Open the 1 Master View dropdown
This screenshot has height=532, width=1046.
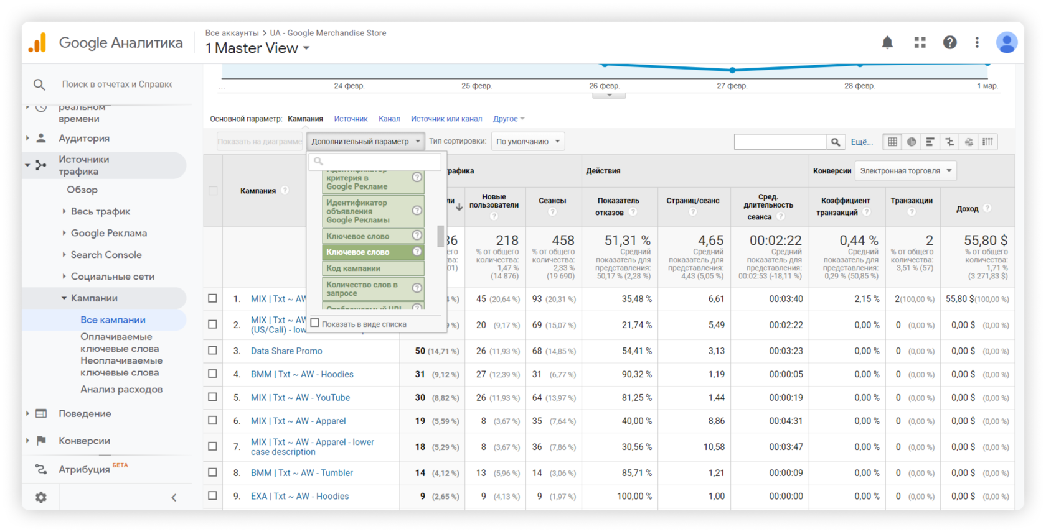coord(257,48)
